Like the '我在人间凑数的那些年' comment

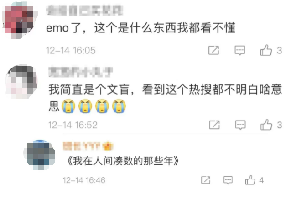[250, 180]
